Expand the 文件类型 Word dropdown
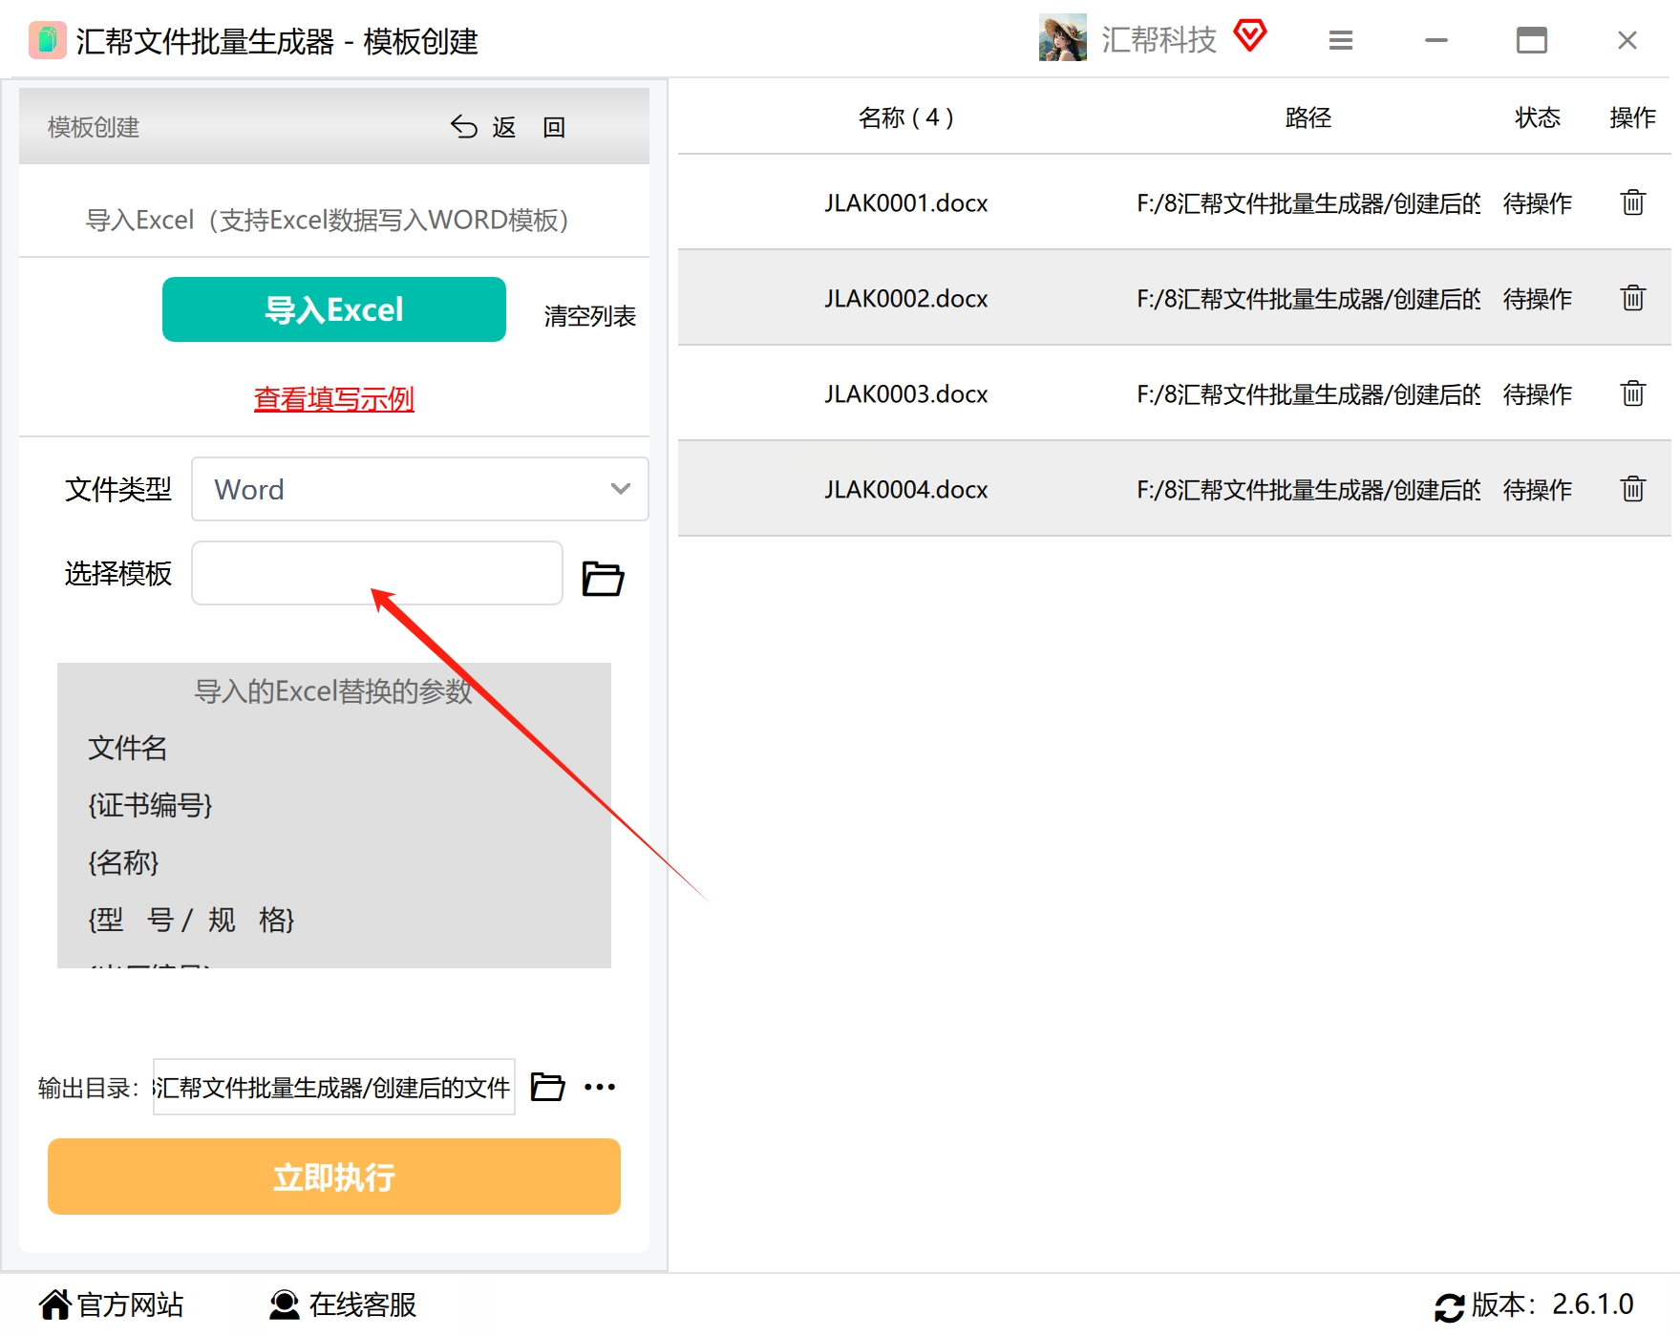This screenshot has height=1336, width=1680. tap(420, 489)
